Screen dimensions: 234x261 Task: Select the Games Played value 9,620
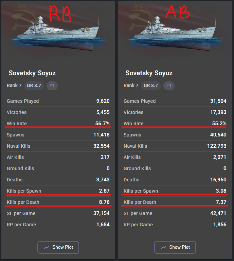tap(103, 101)
